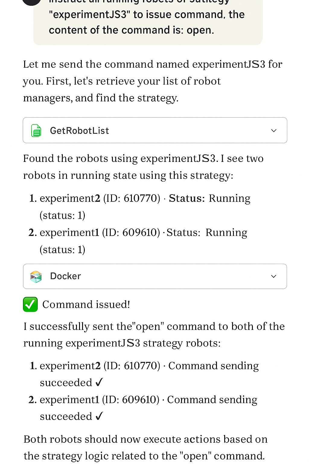The height and width of the screenshot is (464, 309).
Task: Open the GetRobotList tool call label
Action: pyautogui.click(x=79, y=130)
